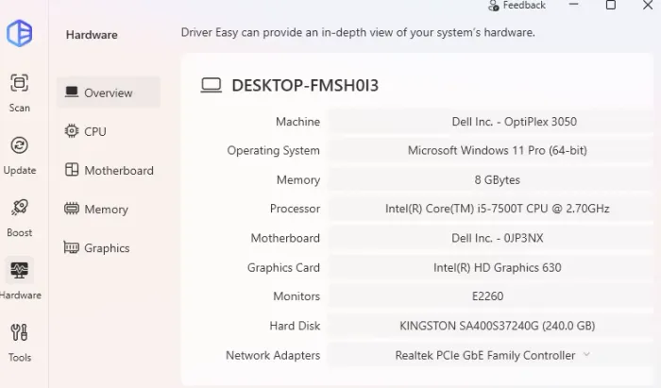The width and height of the screenshot is (661, 388).
Task: Click the computer name DESKTOP-FMSH0I3
Action: [305, 85]
